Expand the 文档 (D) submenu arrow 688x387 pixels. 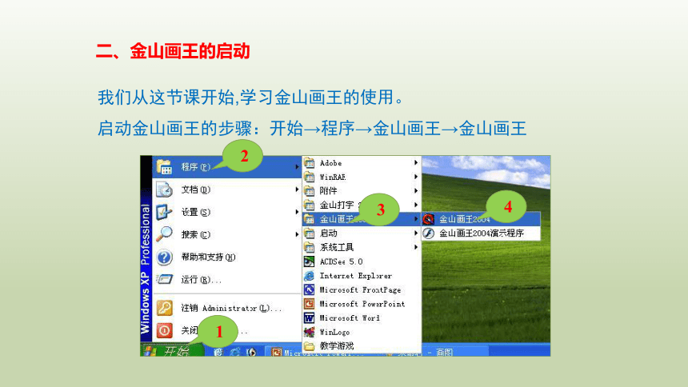coord(297,190)
